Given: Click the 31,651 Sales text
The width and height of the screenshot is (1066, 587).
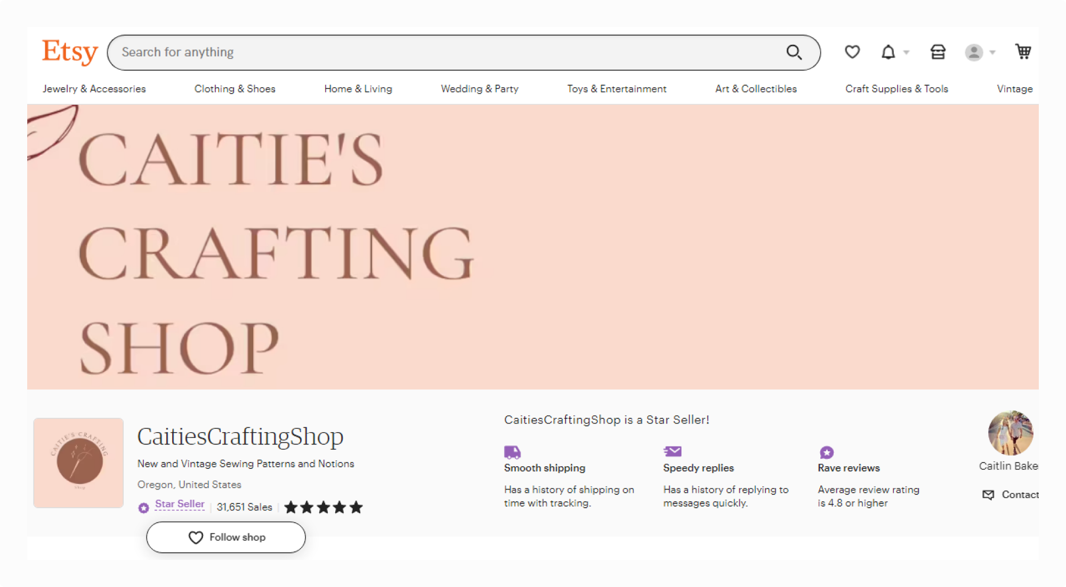Looking at the screenshot, I should point(245,507).
